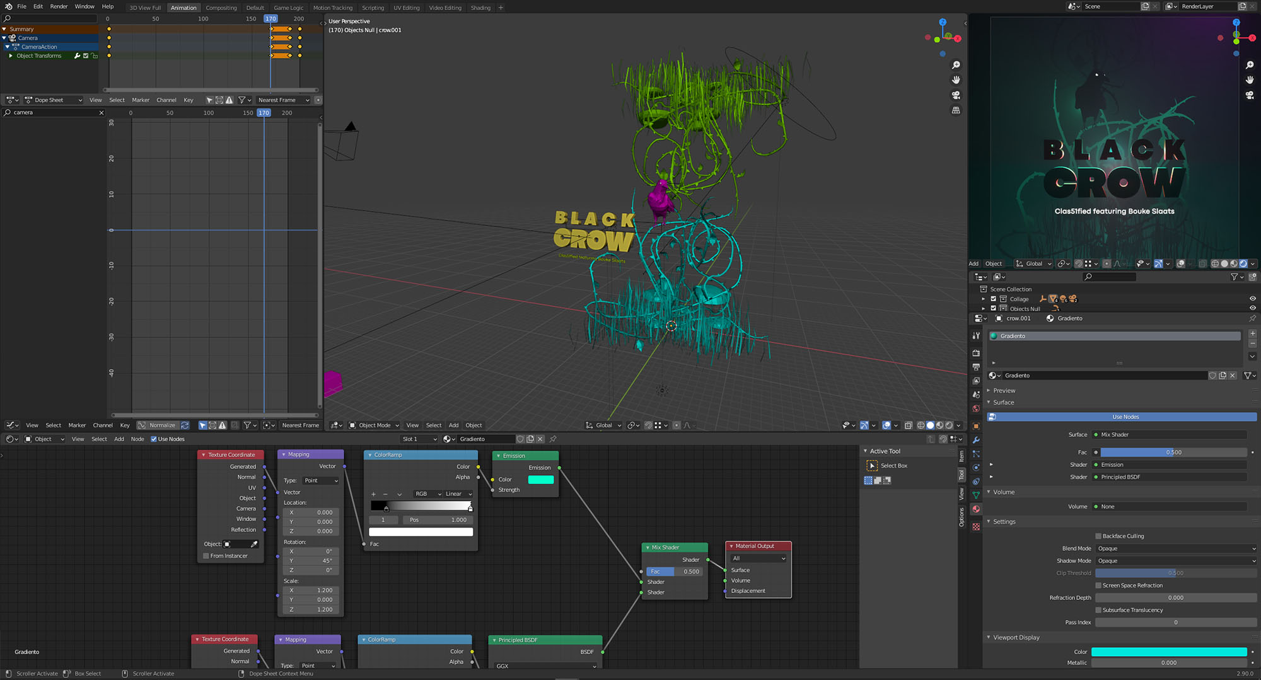The height and width of the screenshot is (680, 1261).
Task: Open the Object Constraints properties tab
Action: (976, 481)
